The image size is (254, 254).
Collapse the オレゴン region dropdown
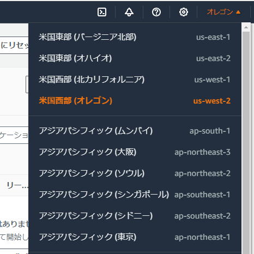tap(223, 12)
